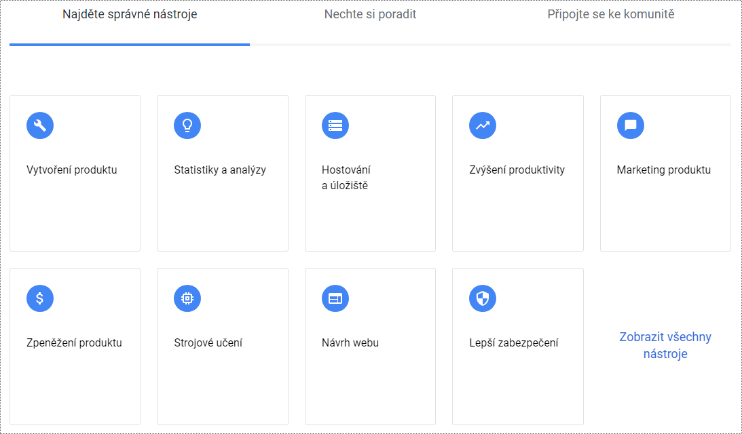Click the shield icon for Lepší zabezpečení
This screenshot has width=742, height=434.
(x=483, y=298)
